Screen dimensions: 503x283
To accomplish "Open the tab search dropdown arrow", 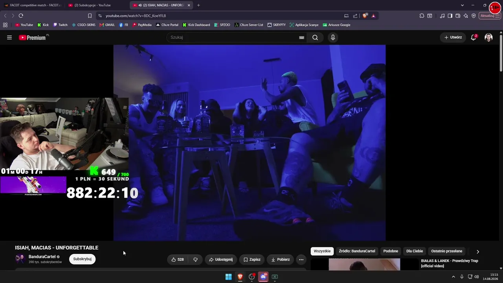I will click(462, 5).
